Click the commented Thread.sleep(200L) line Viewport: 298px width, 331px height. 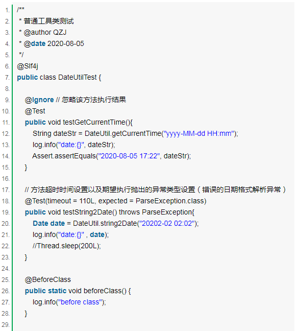(67, 246)
